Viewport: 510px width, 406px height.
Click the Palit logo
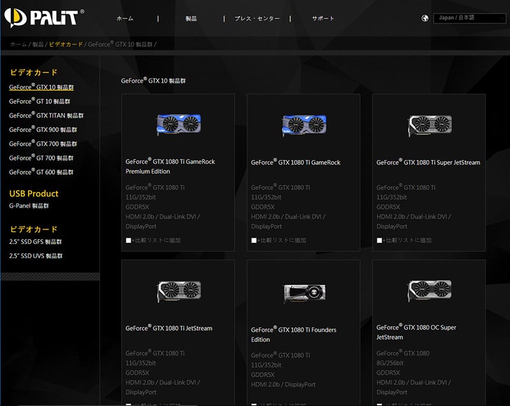[44, 18]
